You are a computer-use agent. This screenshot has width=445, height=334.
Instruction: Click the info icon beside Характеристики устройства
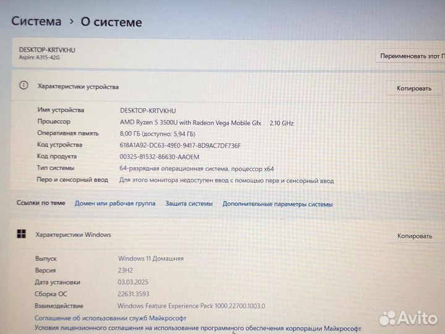point(23,85)
